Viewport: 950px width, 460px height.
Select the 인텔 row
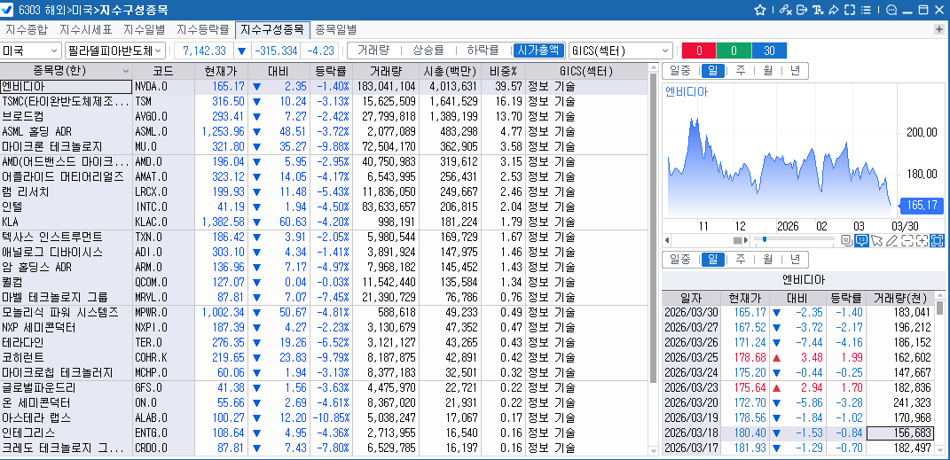click(324, 207)
